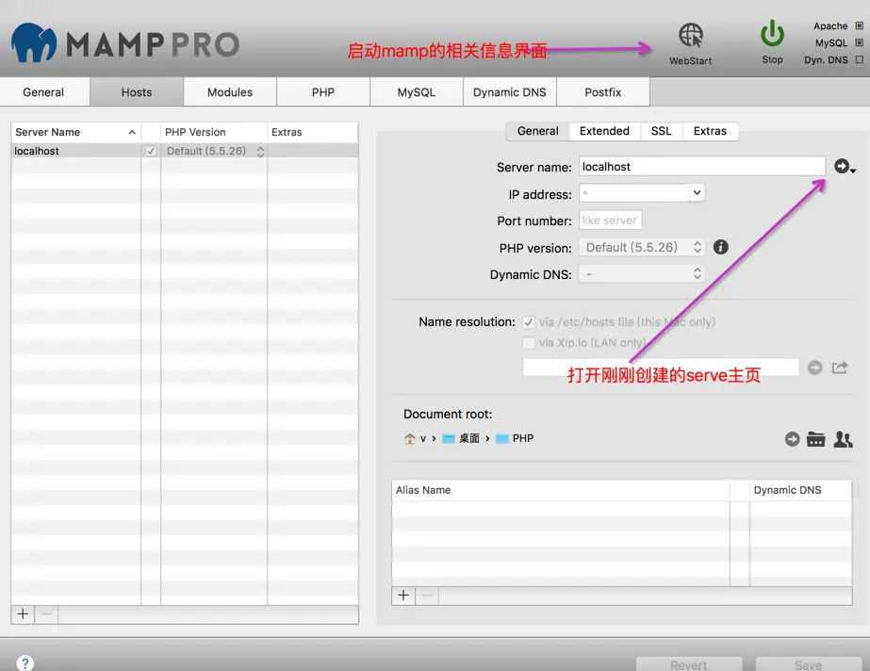Screen dimensions: 870x671
Task: Toggle localhost host enabled checkbox
Action: [x=151, y=151]
